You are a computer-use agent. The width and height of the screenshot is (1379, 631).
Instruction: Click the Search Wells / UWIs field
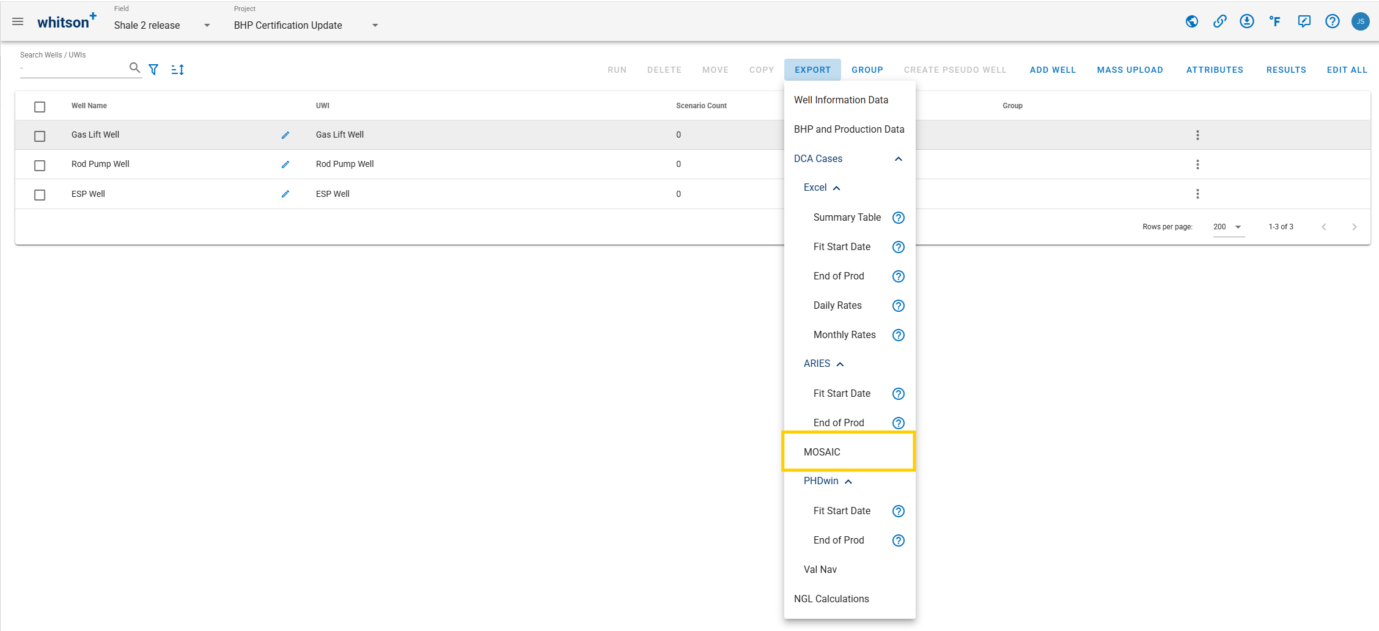pos(73,68)
